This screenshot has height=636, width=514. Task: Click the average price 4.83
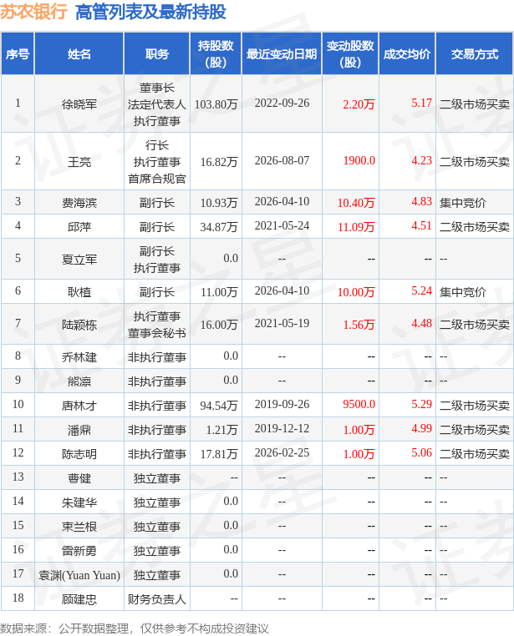point(421,201)
